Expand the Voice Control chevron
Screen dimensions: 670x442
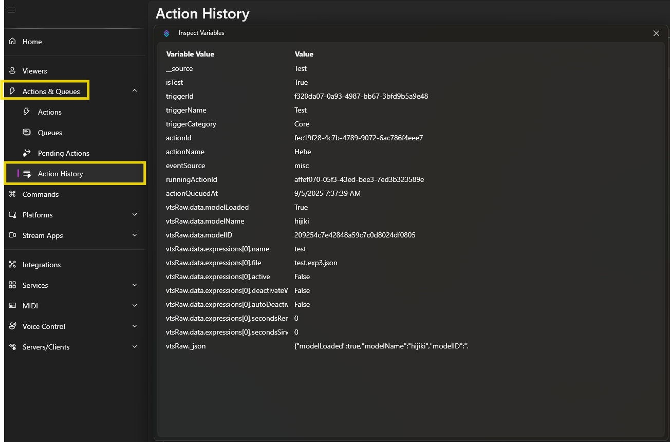(x=135, y=326)
